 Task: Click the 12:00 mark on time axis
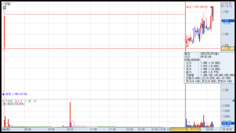(x=130, y=129)
